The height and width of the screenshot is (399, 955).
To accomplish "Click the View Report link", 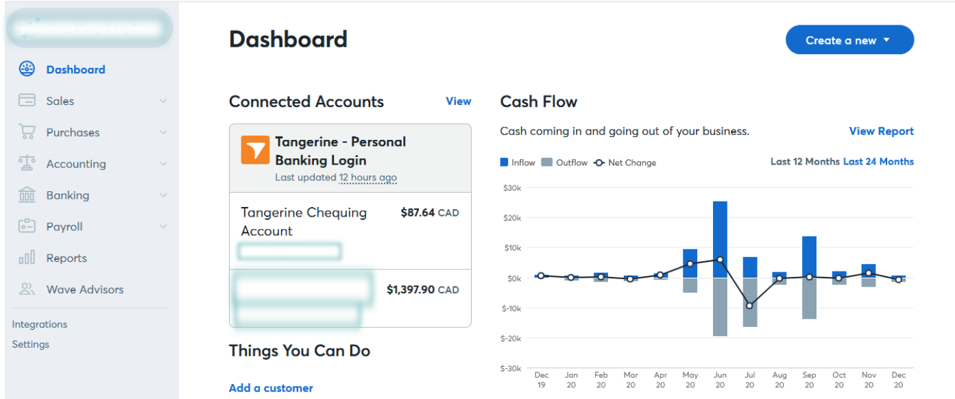I will coord(881,131).
